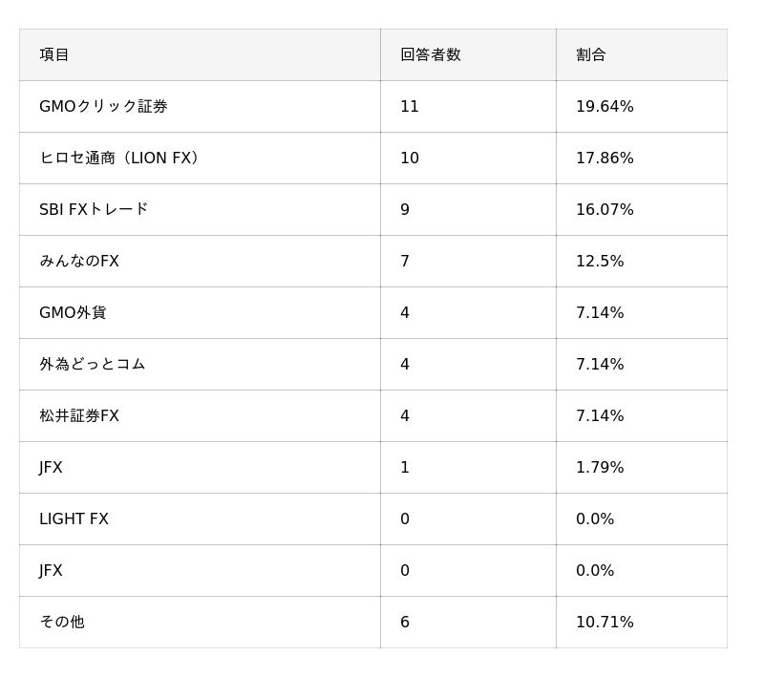
Task: Select the SBI FXトレード row label
Action: pyautogui.click(x=94, y=209)
